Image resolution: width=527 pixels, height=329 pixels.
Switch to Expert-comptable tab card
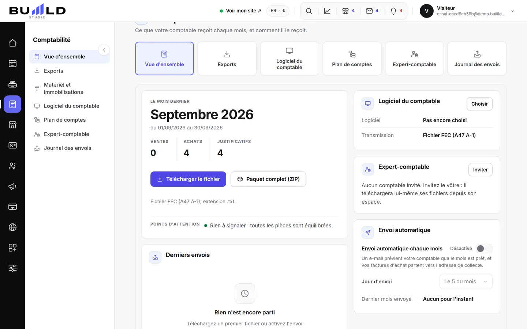414,58
